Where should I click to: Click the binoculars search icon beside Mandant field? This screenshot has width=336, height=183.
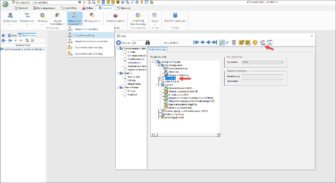148,43
